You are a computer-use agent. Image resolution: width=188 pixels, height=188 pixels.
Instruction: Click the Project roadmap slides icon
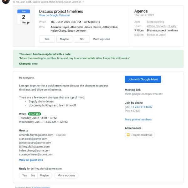pyautogui.click(x=128, y=135)
